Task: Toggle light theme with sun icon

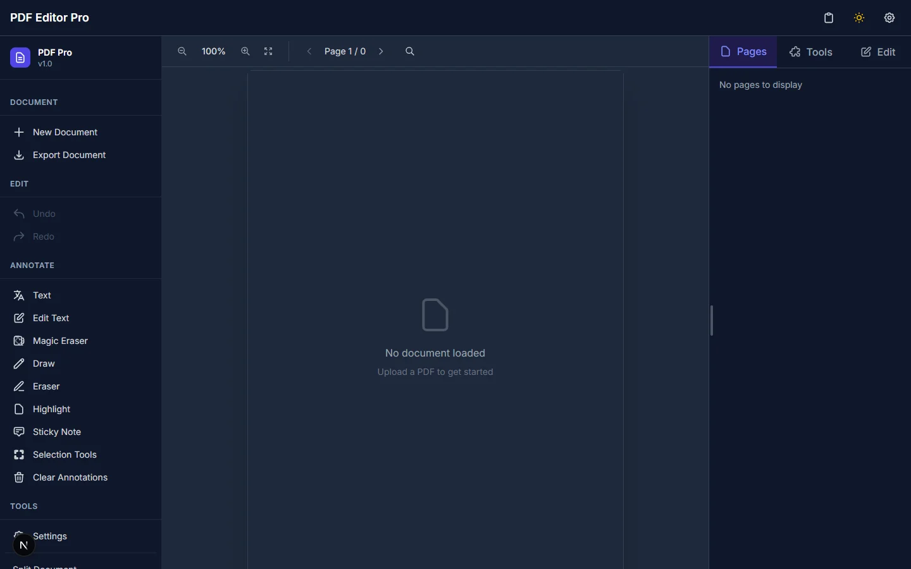Action: tap(859, 18)
